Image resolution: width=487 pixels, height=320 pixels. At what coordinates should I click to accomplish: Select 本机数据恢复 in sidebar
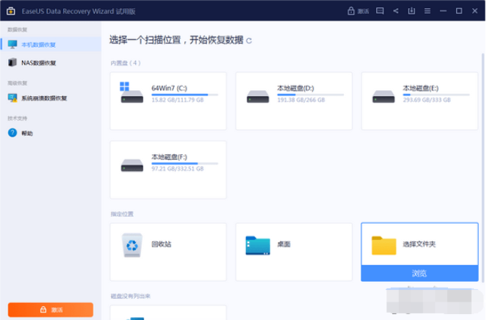pyautogui.click(x=51, y=44)
